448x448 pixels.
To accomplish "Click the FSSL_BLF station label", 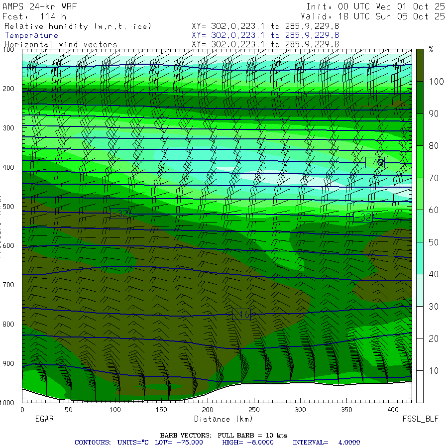I will pyautogui.click(x=421, y=419).
